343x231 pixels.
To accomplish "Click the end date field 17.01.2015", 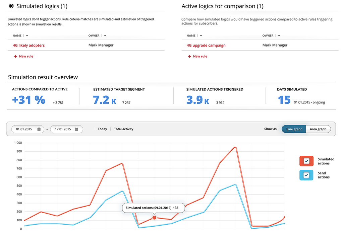I will pos(63,129).
